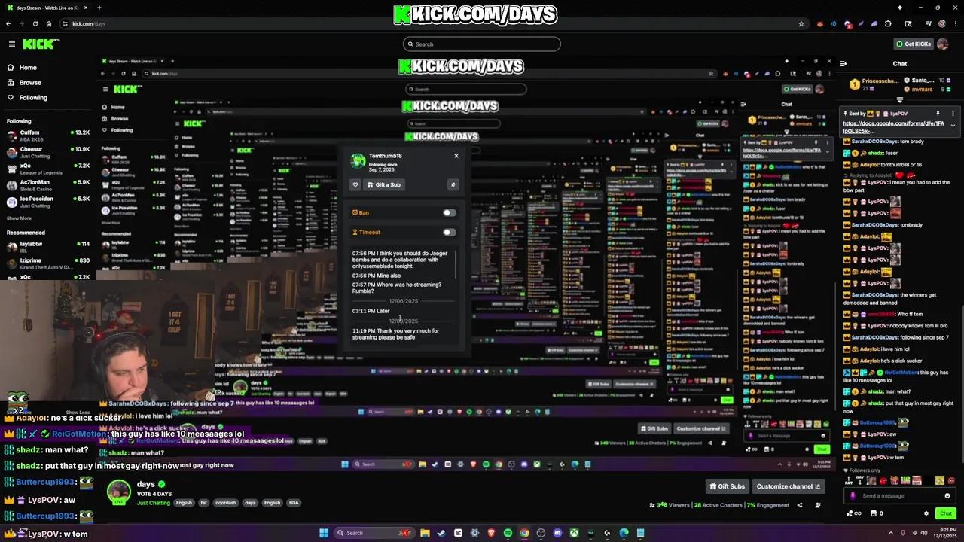This screenshot has width=964, height=542.
Task: Click the Customize channel button
Action: coord(788,486)
